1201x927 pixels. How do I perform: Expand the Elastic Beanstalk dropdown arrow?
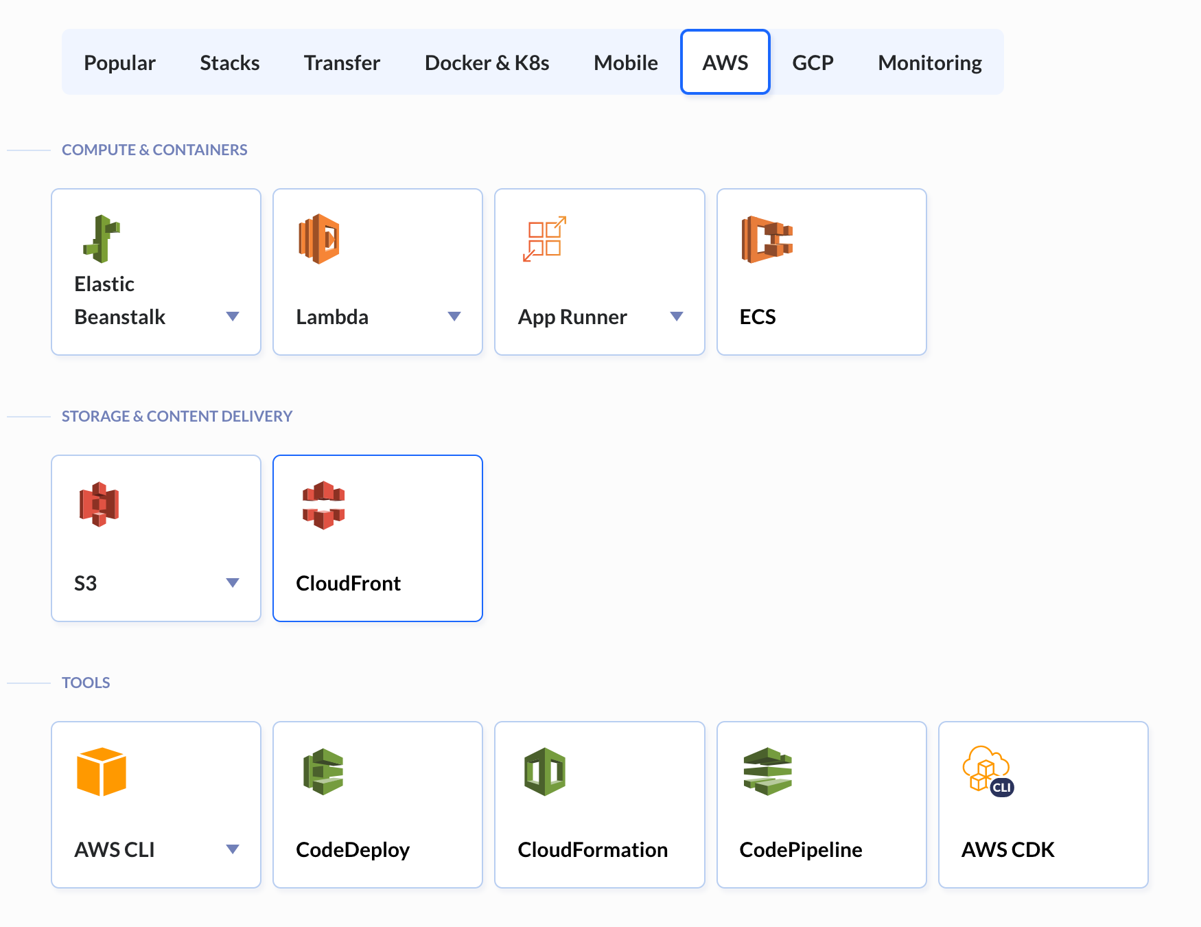[x=233, y=317]
